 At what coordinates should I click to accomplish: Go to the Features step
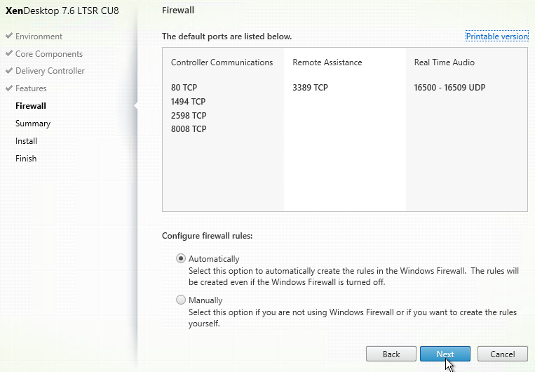[x=31, y=88]
